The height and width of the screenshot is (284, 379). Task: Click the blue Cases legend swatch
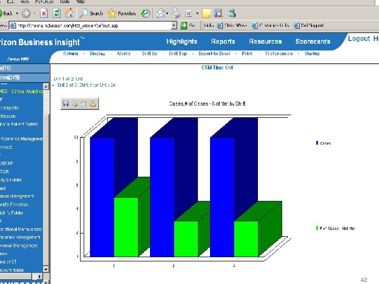[317, 143]
